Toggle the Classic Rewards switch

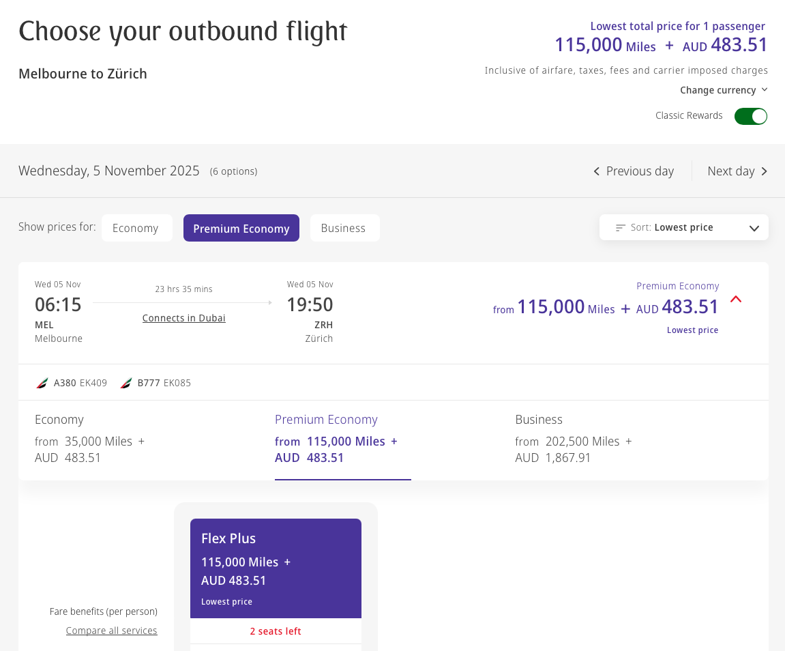[x=750, y=116]
